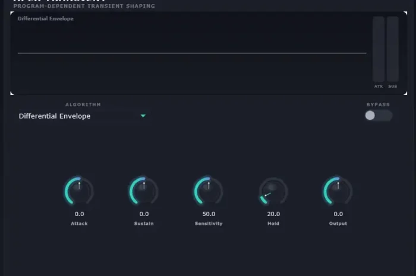Click the SUS meter bar

click(393, 49)
